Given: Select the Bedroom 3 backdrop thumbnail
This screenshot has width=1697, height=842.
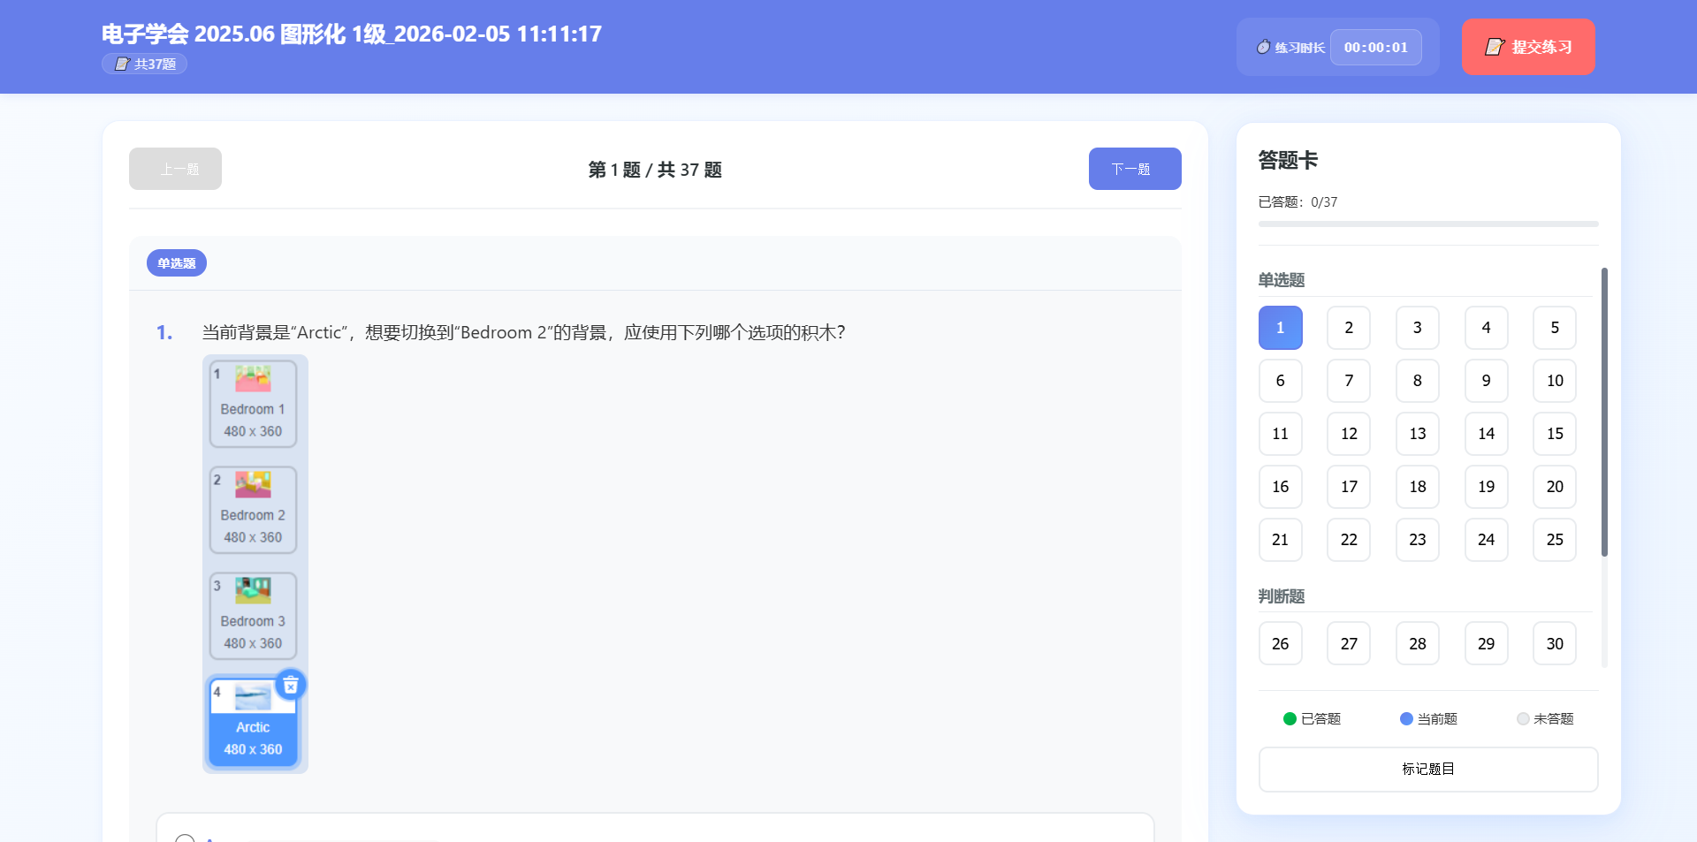Looking at the screenshot, I should [253, 616].
